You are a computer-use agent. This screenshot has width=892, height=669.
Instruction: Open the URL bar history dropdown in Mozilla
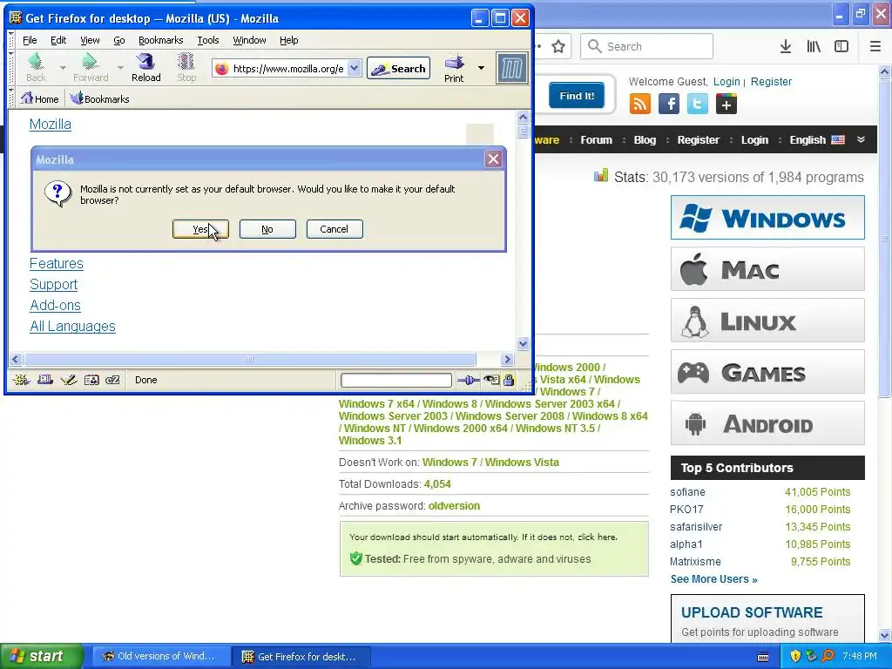coord(354,68)
